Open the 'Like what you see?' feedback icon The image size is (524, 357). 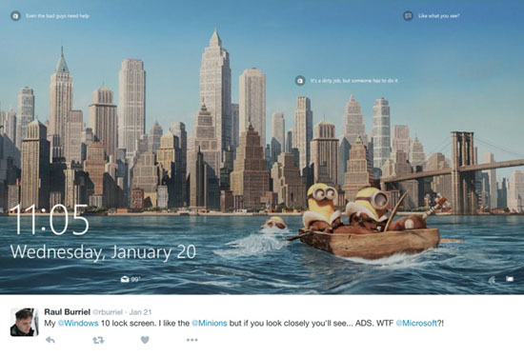tap(408, 15)
